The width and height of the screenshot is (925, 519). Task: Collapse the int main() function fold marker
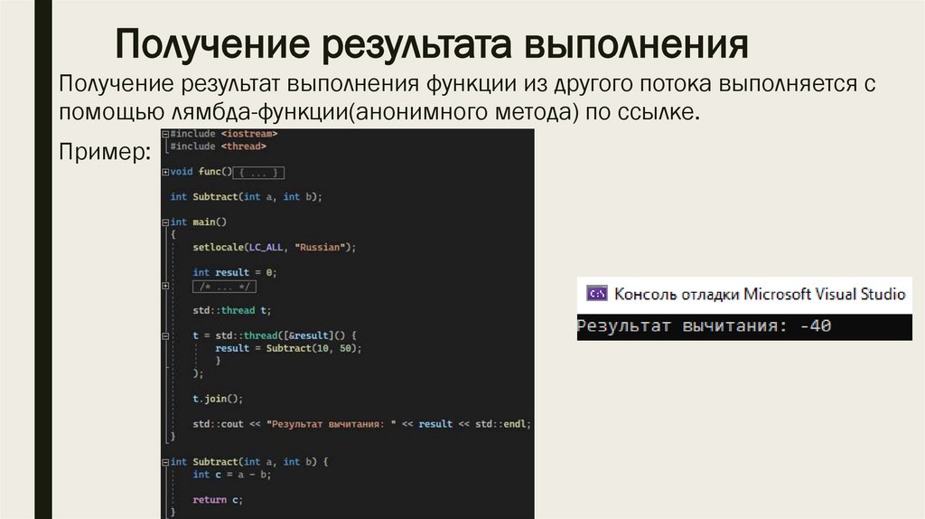[x=165, y=222]
